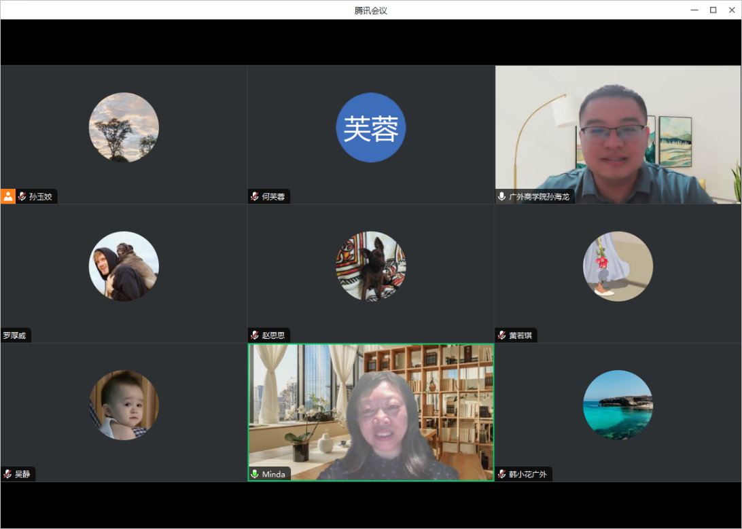Click the baby photo avatar of 吴静
Viewport: 742px width, 529px height.
124,405
